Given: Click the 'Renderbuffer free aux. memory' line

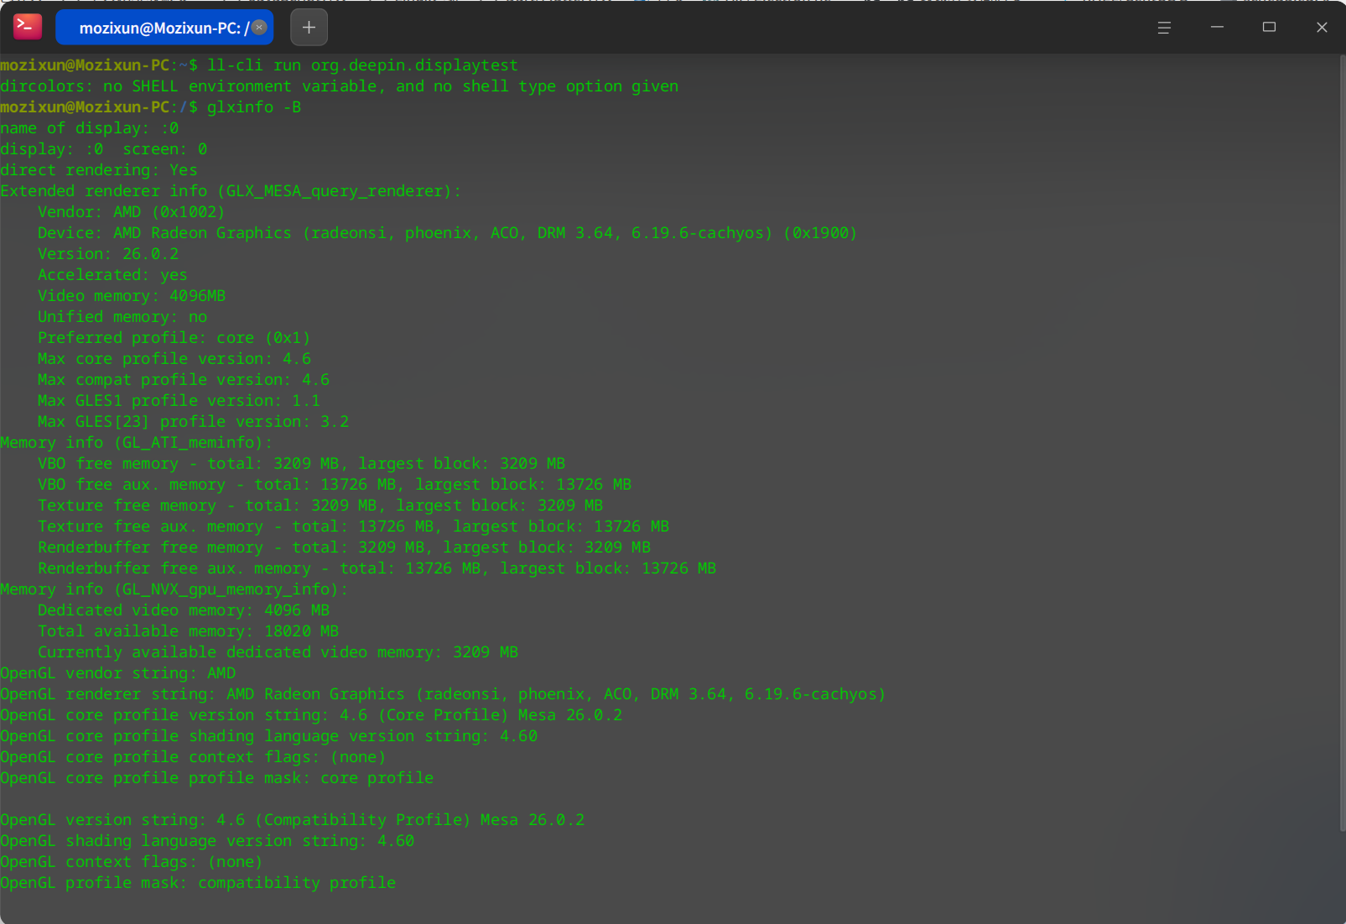Looking at the screenshot, I should [377, 568].
